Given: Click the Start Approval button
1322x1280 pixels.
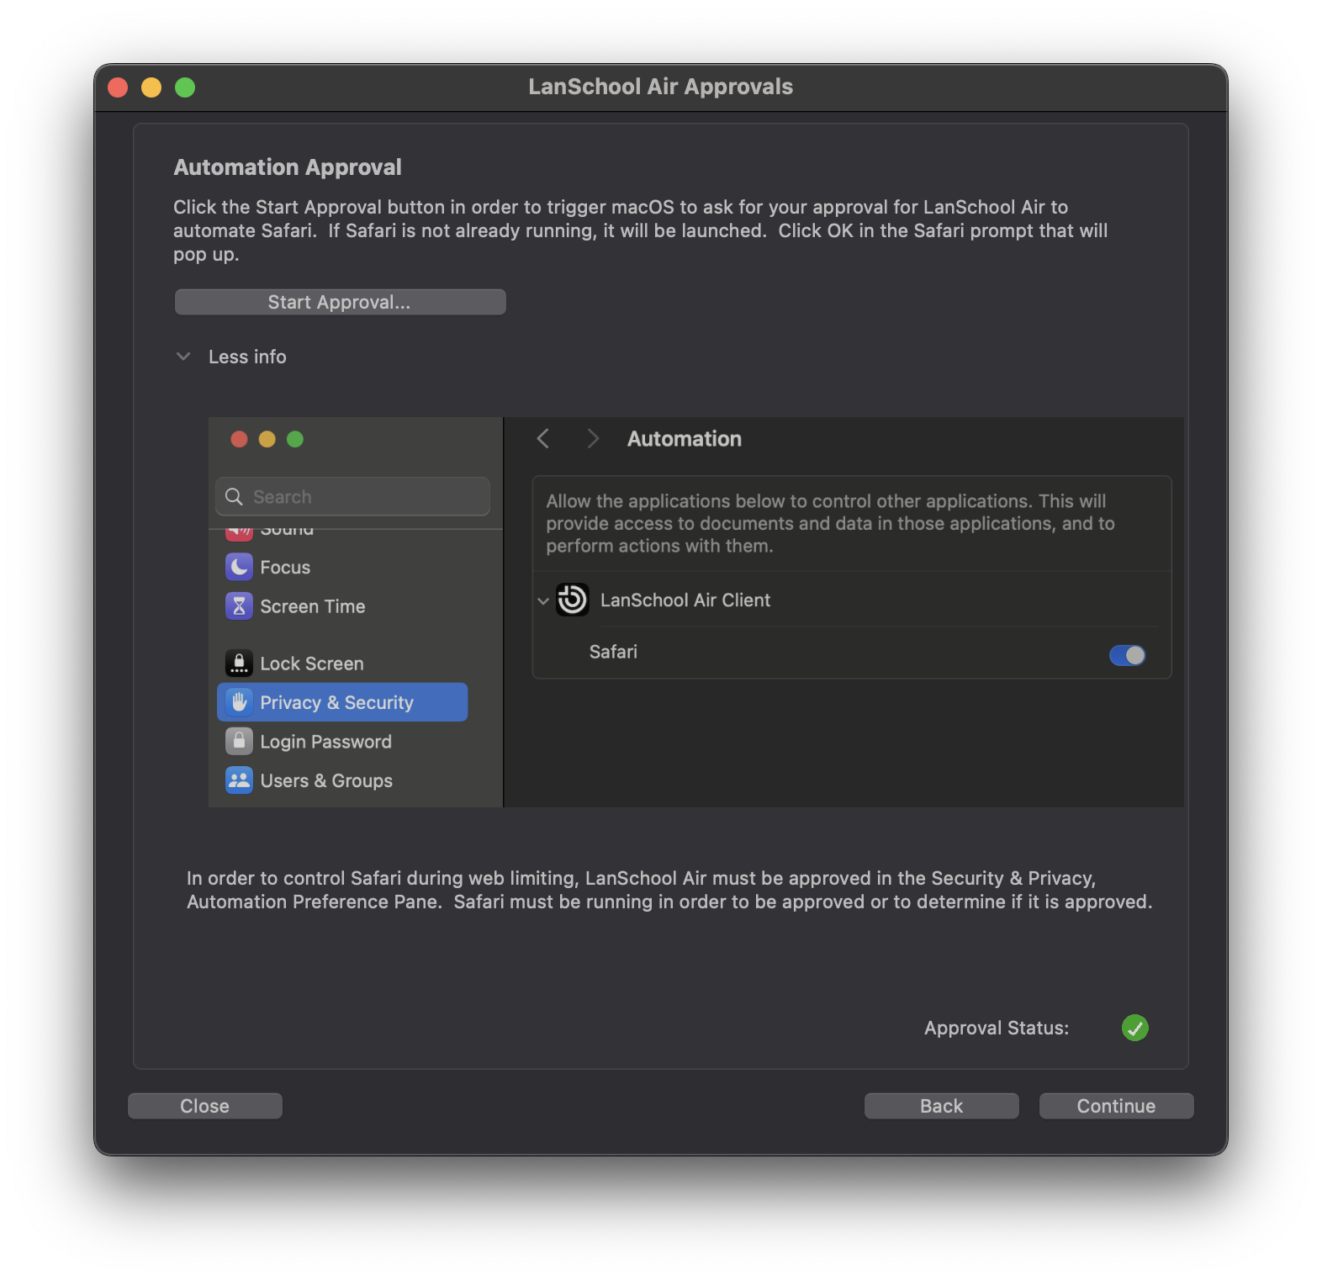Looking at the screenshot, I should [x=340, y=302].
